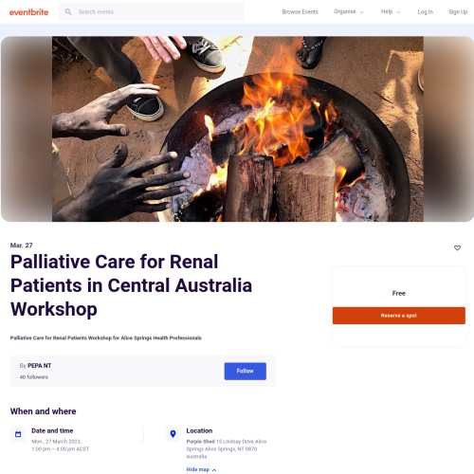This screenshot has width=474, height=474.
Task: Expand the Organise dropdown menu
Action: pyautogui.click(x=349, y=11)
